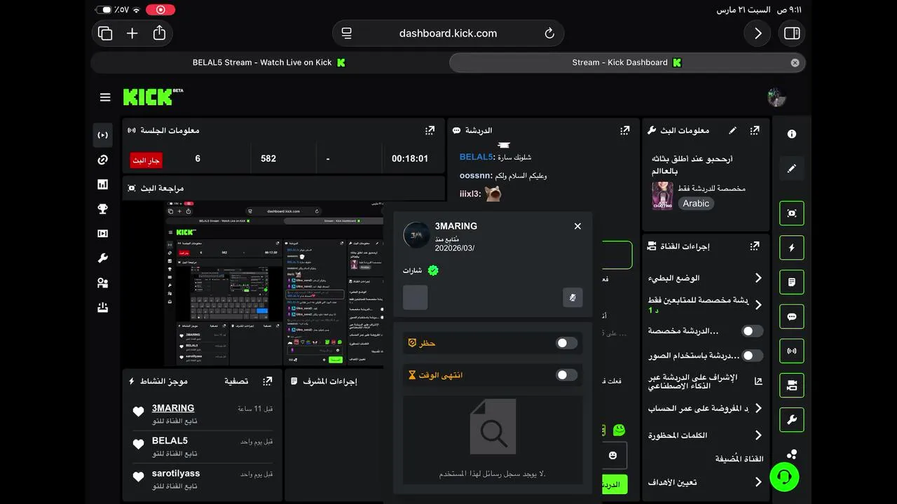
Task: Click the mute user icon in 3MARING card
Action: click(x=573, y=297)
